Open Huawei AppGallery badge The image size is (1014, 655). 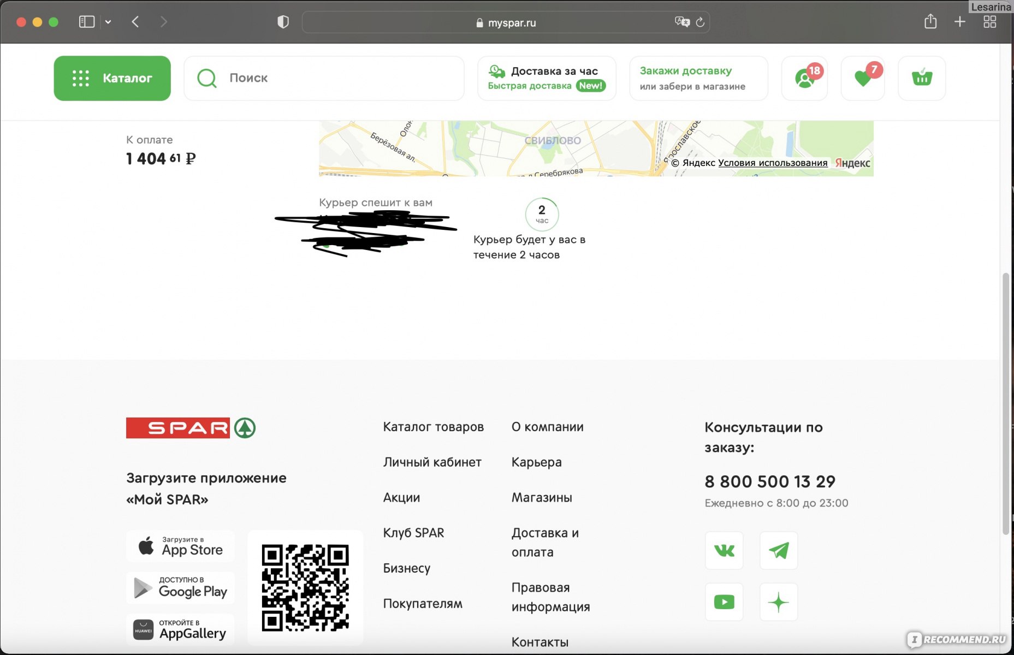pos(180,629)
